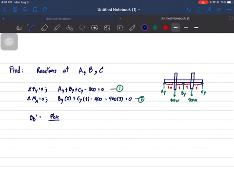Select the Text box tool
Viewport: 234px width, 175px height.
[120, 28]
